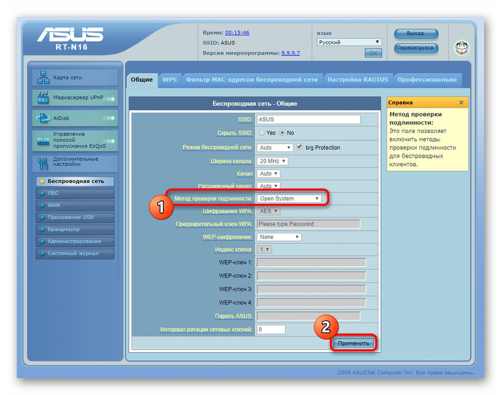Viewport: 501px width, 395px height.
Task: Click the Перезагрузка button
Action: pos(416,48)
